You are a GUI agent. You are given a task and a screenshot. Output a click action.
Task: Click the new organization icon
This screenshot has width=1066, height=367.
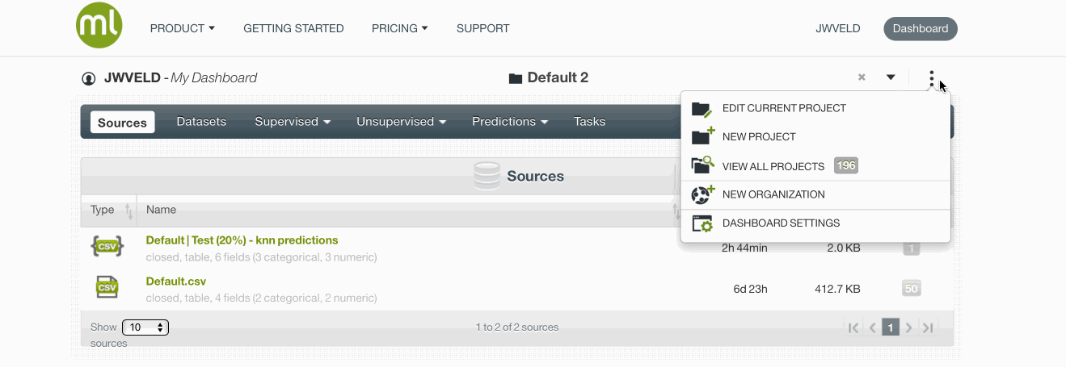pyautogui.click(x=702, y=194)
